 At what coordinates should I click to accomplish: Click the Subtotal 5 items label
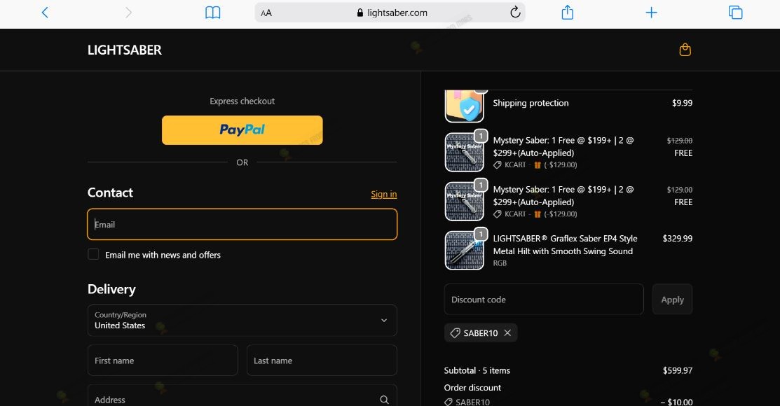(x=477, y=371)
